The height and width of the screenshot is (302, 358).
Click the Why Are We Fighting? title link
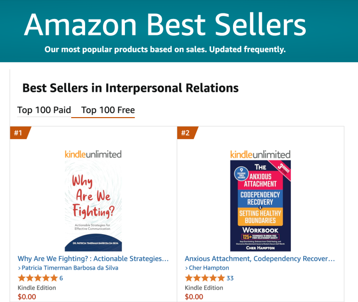coord(93,259)
